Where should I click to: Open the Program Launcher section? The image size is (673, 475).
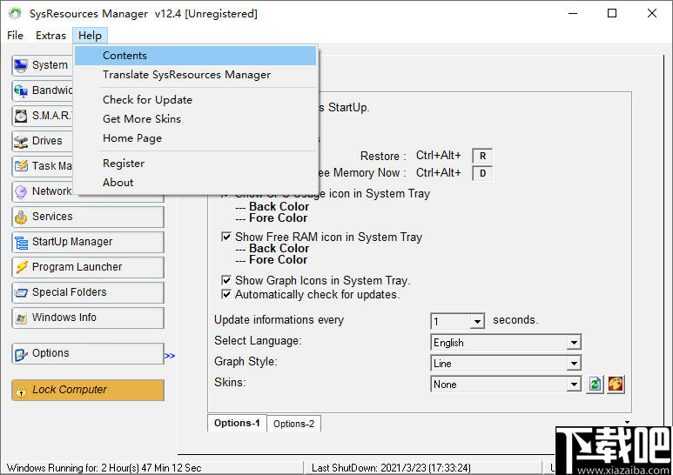(88, 267)
